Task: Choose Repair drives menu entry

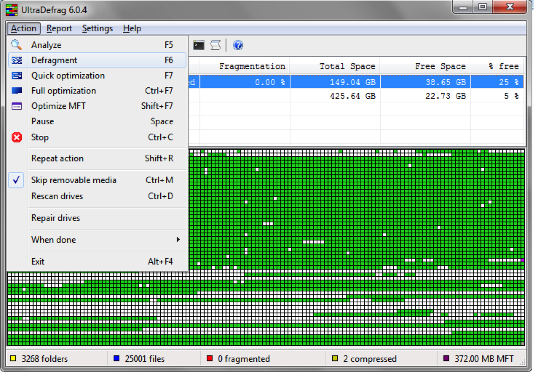Action: 97,218
